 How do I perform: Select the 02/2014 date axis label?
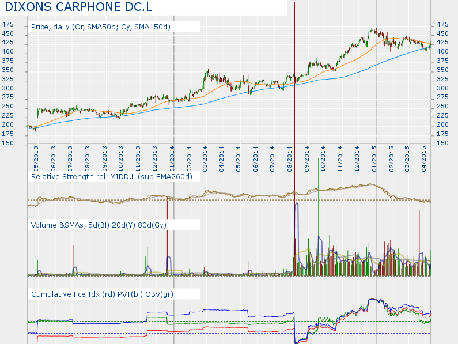(x=189, y=159)
